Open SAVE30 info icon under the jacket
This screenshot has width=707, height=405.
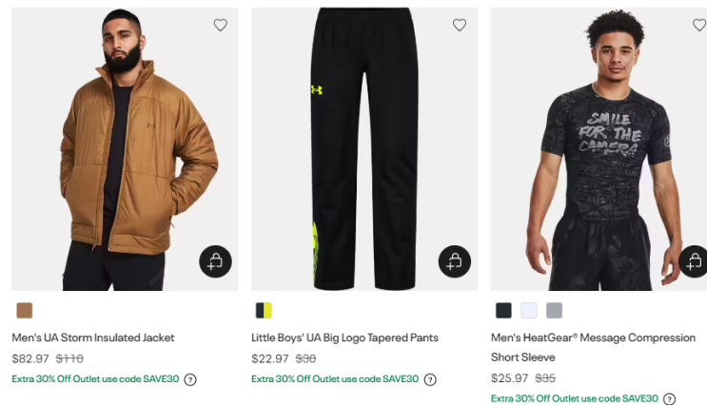pos(190,379)
